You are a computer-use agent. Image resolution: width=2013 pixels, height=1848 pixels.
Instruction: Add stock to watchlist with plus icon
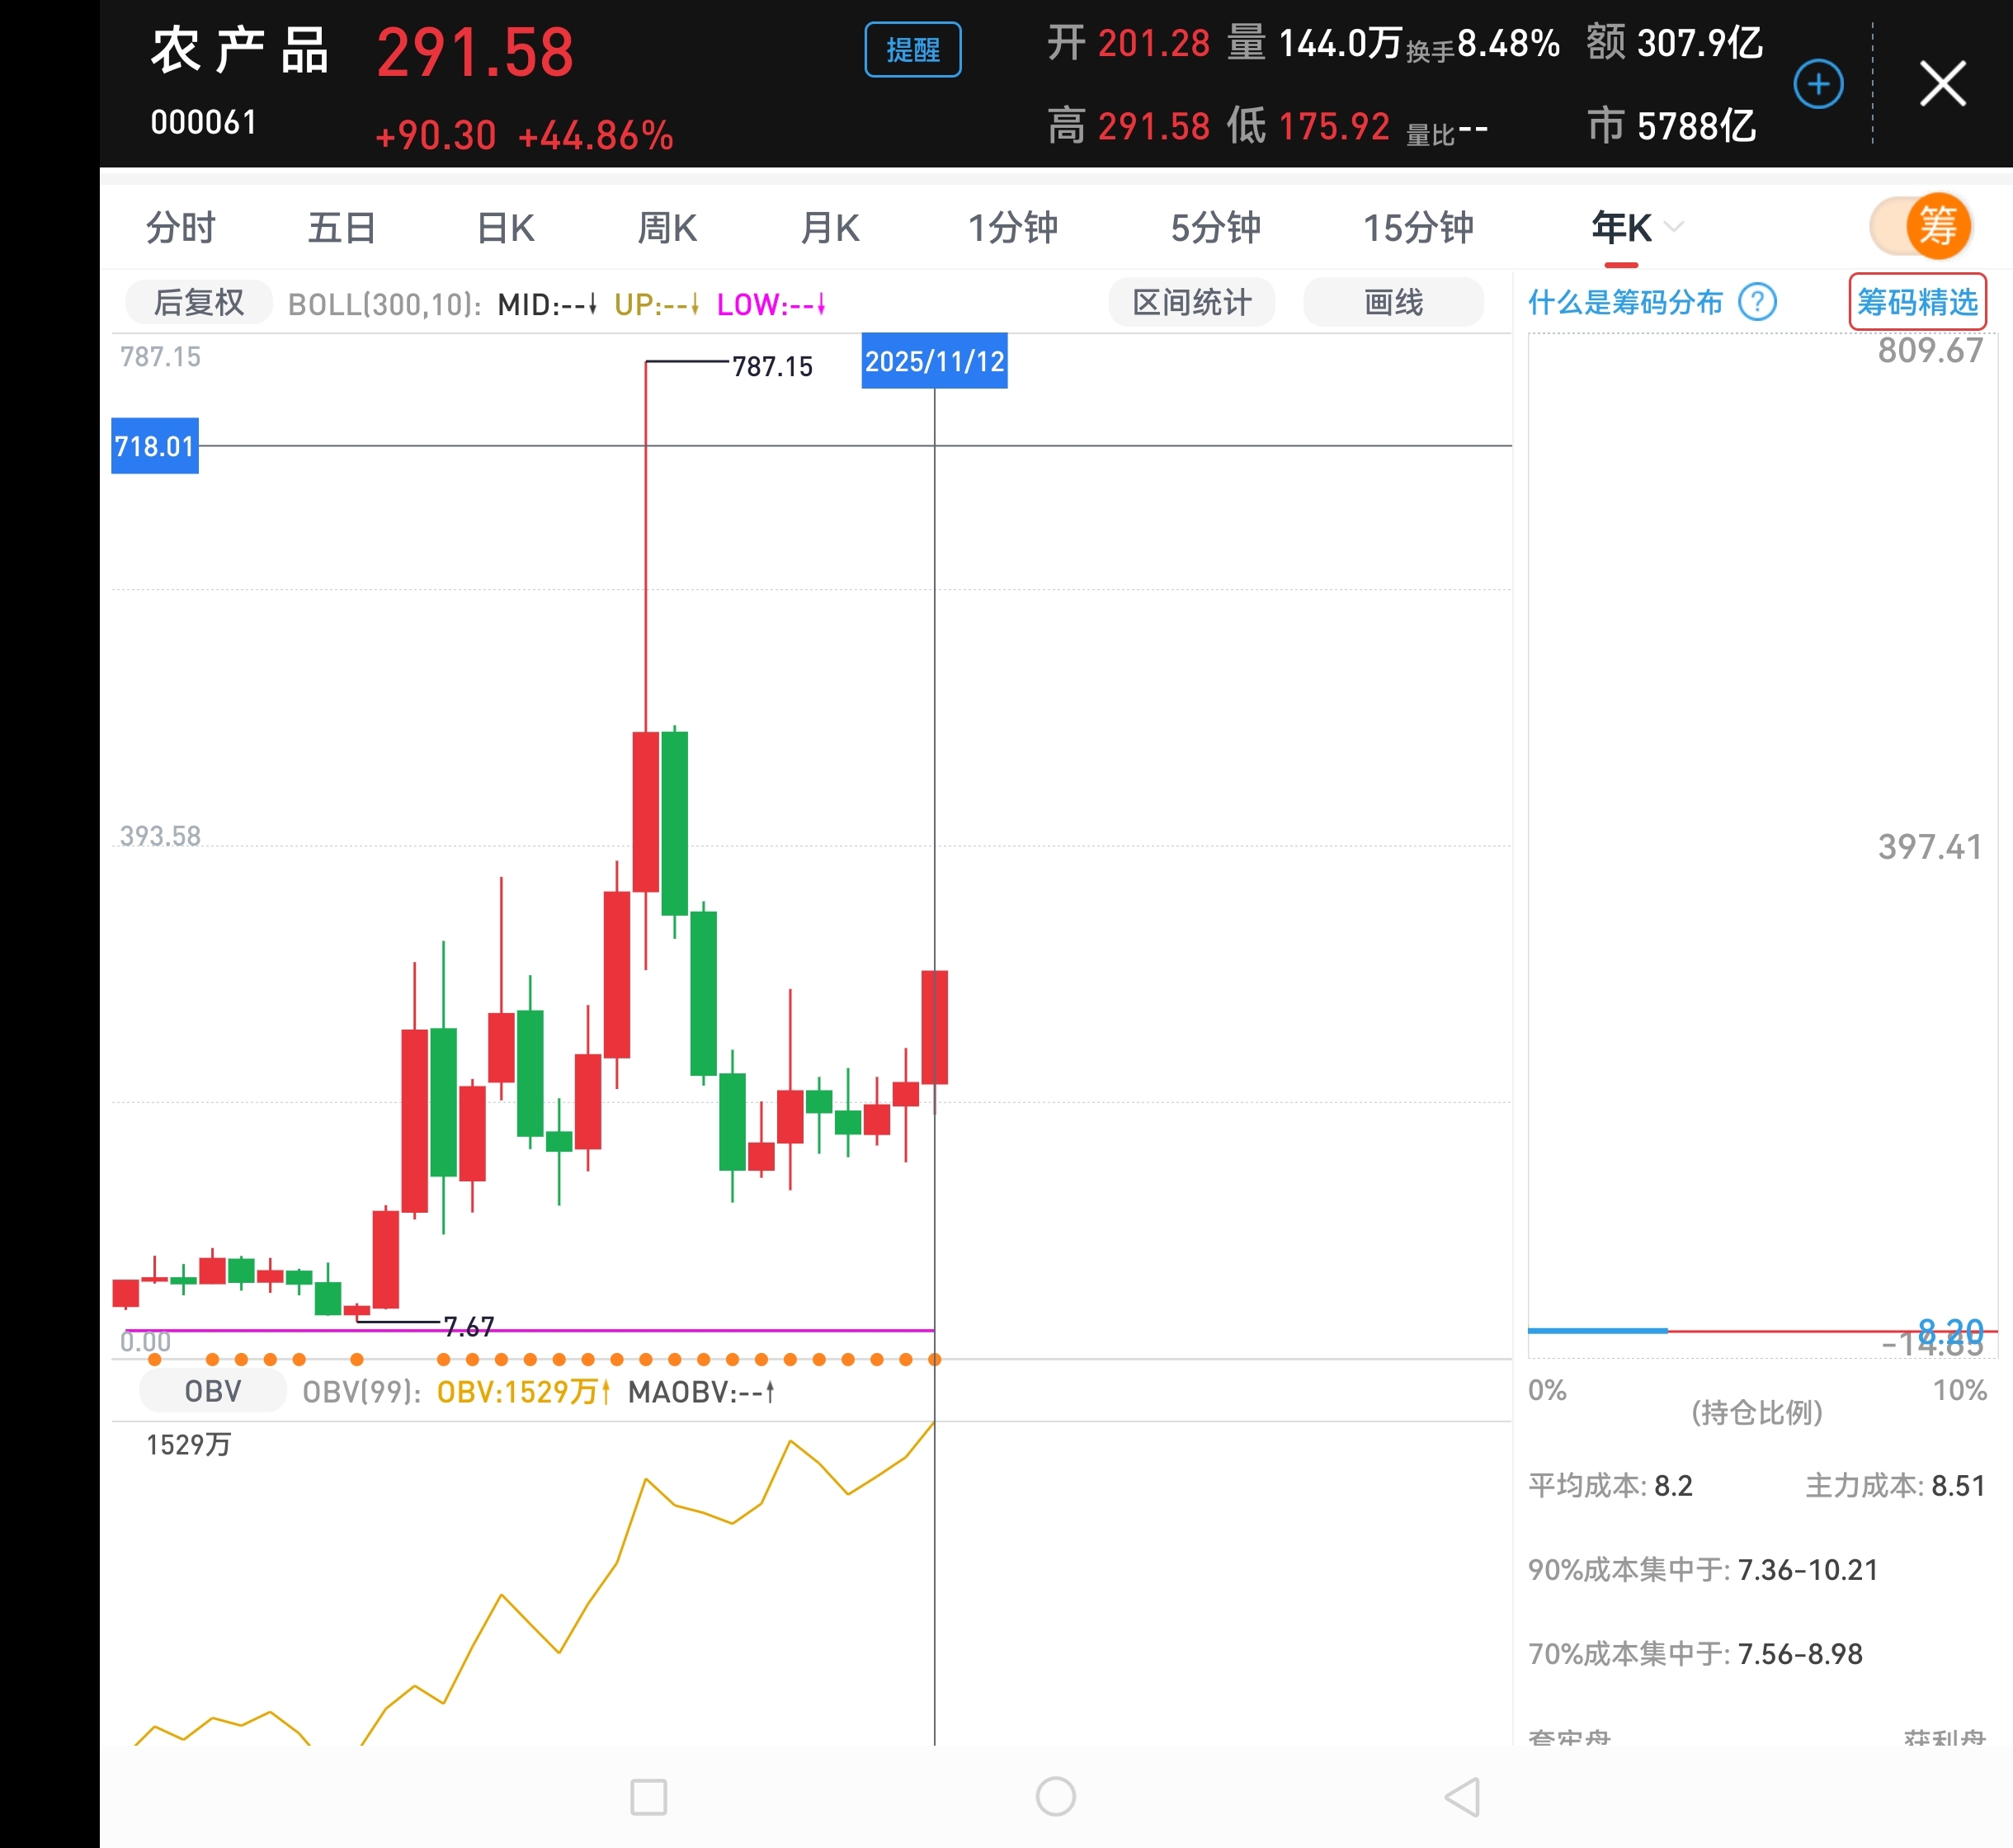[1818, 84]
